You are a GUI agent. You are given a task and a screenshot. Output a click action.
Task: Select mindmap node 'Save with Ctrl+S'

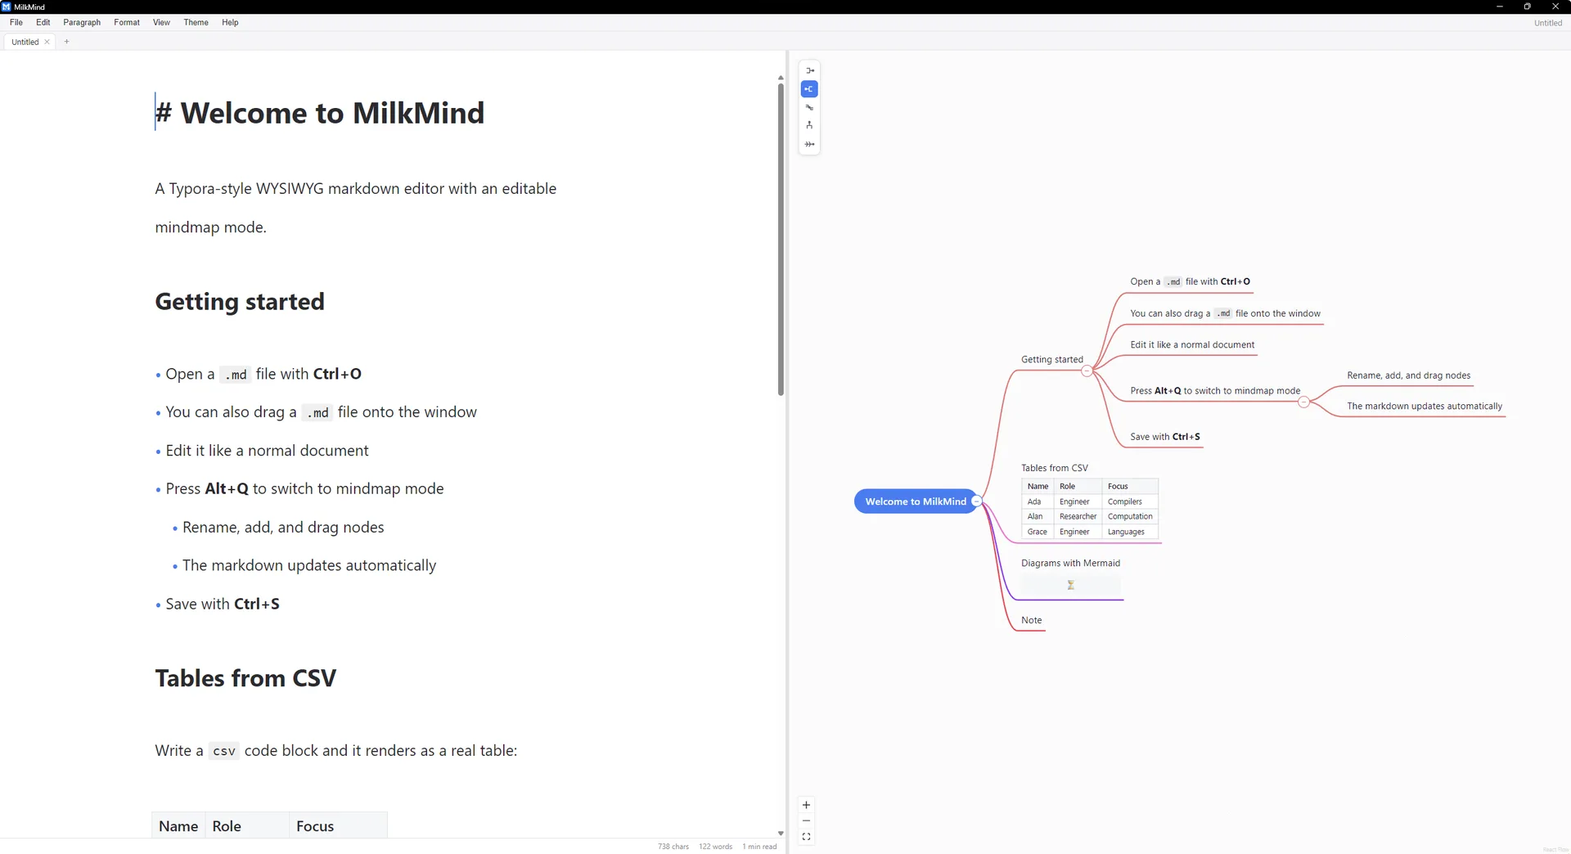point(1165,437)
